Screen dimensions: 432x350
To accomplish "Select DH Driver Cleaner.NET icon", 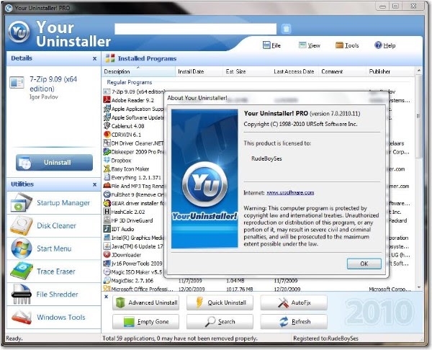I will click(x=107, y=143).
